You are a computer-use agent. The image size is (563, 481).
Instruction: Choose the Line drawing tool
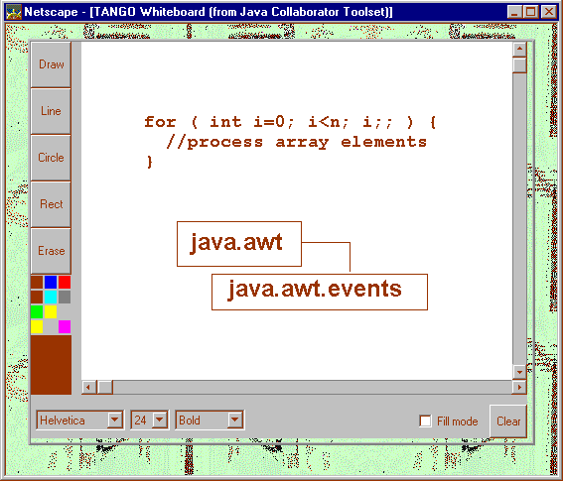click(51, 111)
